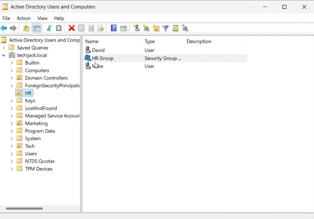The height and width of the screenshot is (219, 314).
Task: Expand the Builtin container
Action: (x=12, y=63)
